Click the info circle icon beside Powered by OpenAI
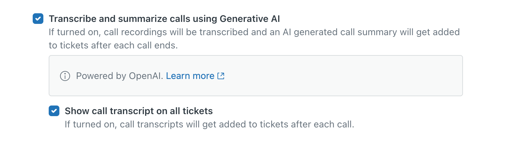Image resolution: width=513 pixels, height=144 pixels. tap(65, 76)
